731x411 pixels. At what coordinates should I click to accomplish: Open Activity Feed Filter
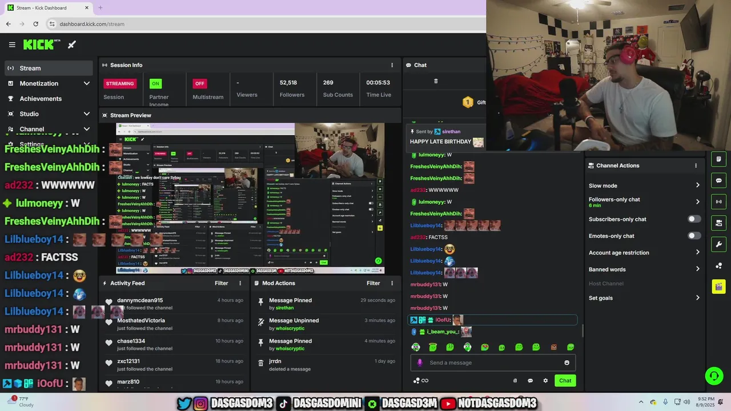(222, 283)
